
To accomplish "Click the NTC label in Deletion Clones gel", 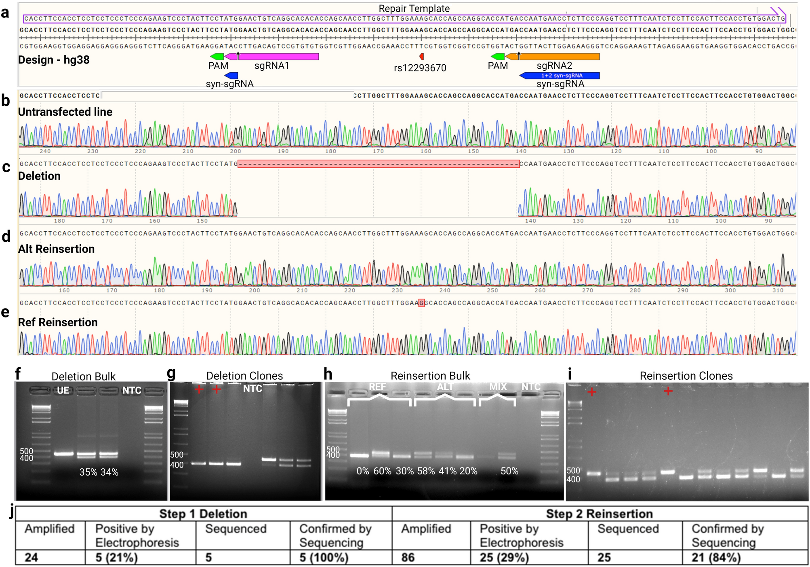I will (x=252, y=389).
